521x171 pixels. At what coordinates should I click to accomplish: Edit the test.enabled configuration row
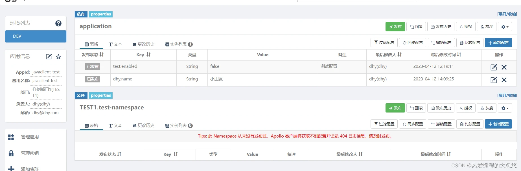click(494, 67)
